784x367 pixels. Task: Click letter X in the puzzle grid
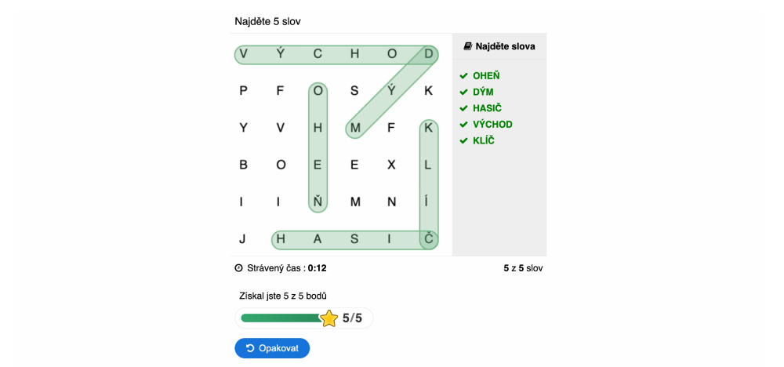391,165
